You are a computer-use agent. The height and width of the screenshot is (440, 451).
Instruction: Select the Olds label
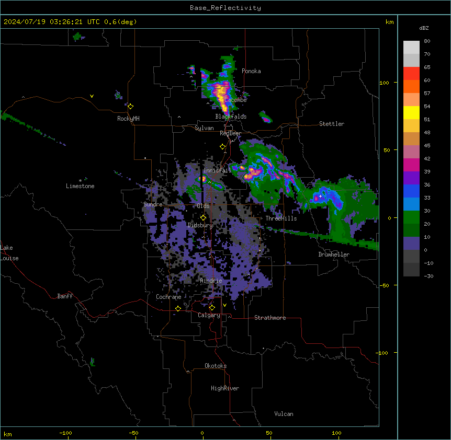[x=203, y=206]
